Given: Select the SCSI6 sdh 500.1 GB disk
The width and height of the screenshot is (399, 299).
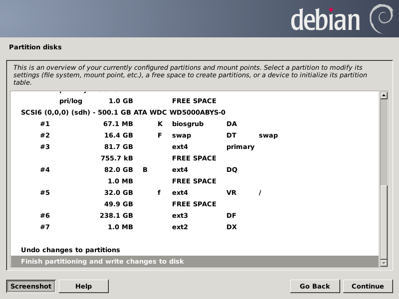Looking at the screenshot, I should (x=123, y=112).
